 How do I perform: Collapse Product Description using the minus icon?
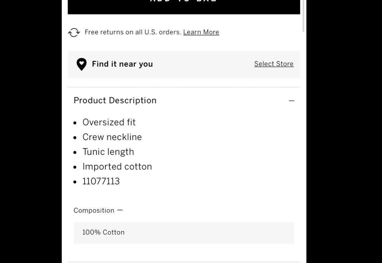coord(292,101)
